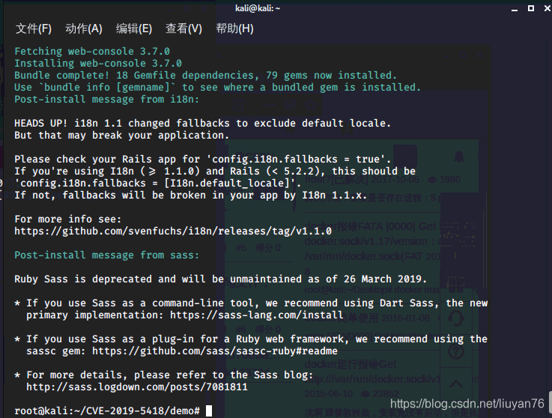Click 'If you use Sass as a plug-in' line
The height and width of the screenshot is (418, 552).
[251, 339]
